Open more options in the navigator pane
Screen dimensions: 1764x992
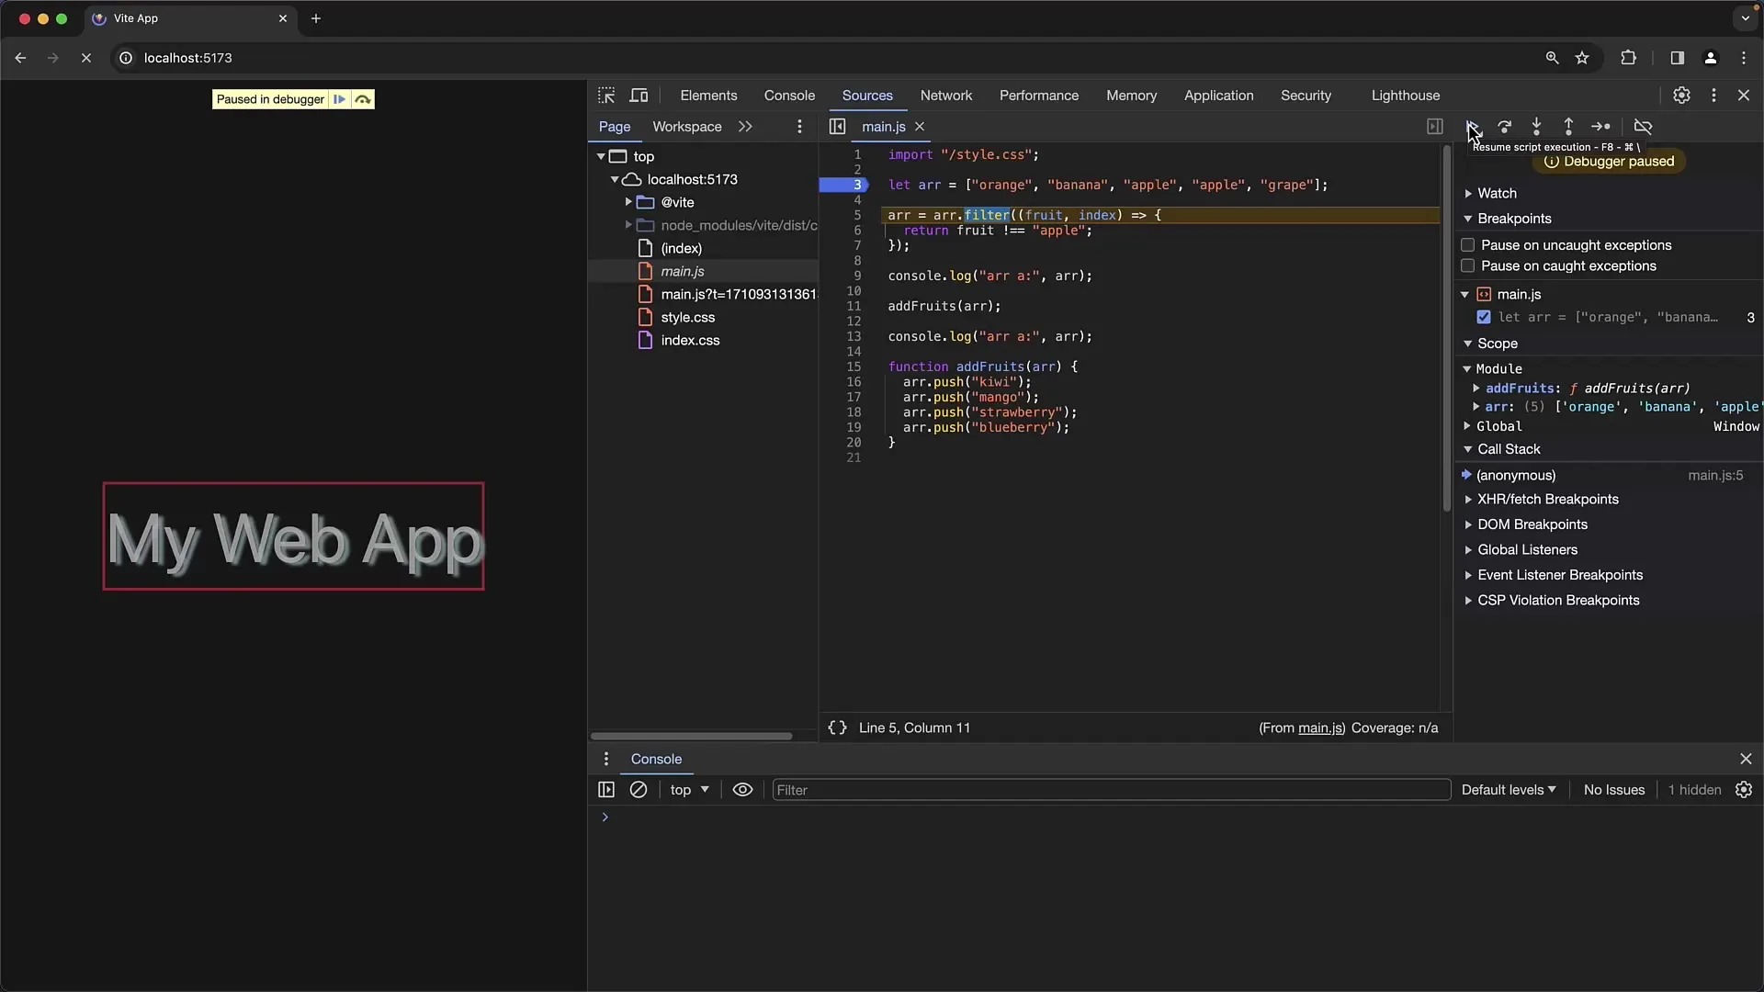(799, 127)
